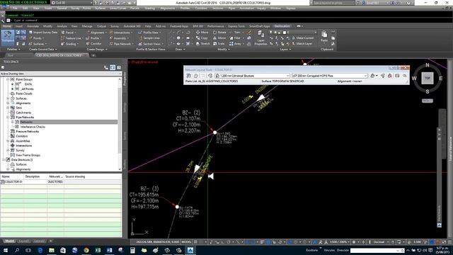453x255 pixels.
Task: Click Match Layer button
Action: [x=302, y=44]
